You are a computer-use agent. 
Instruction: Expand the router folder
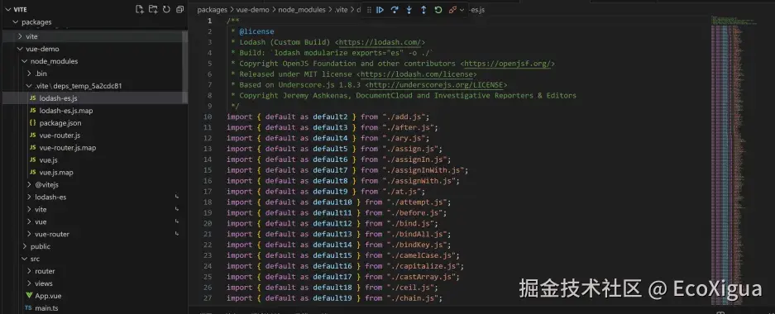pos(29,271)
